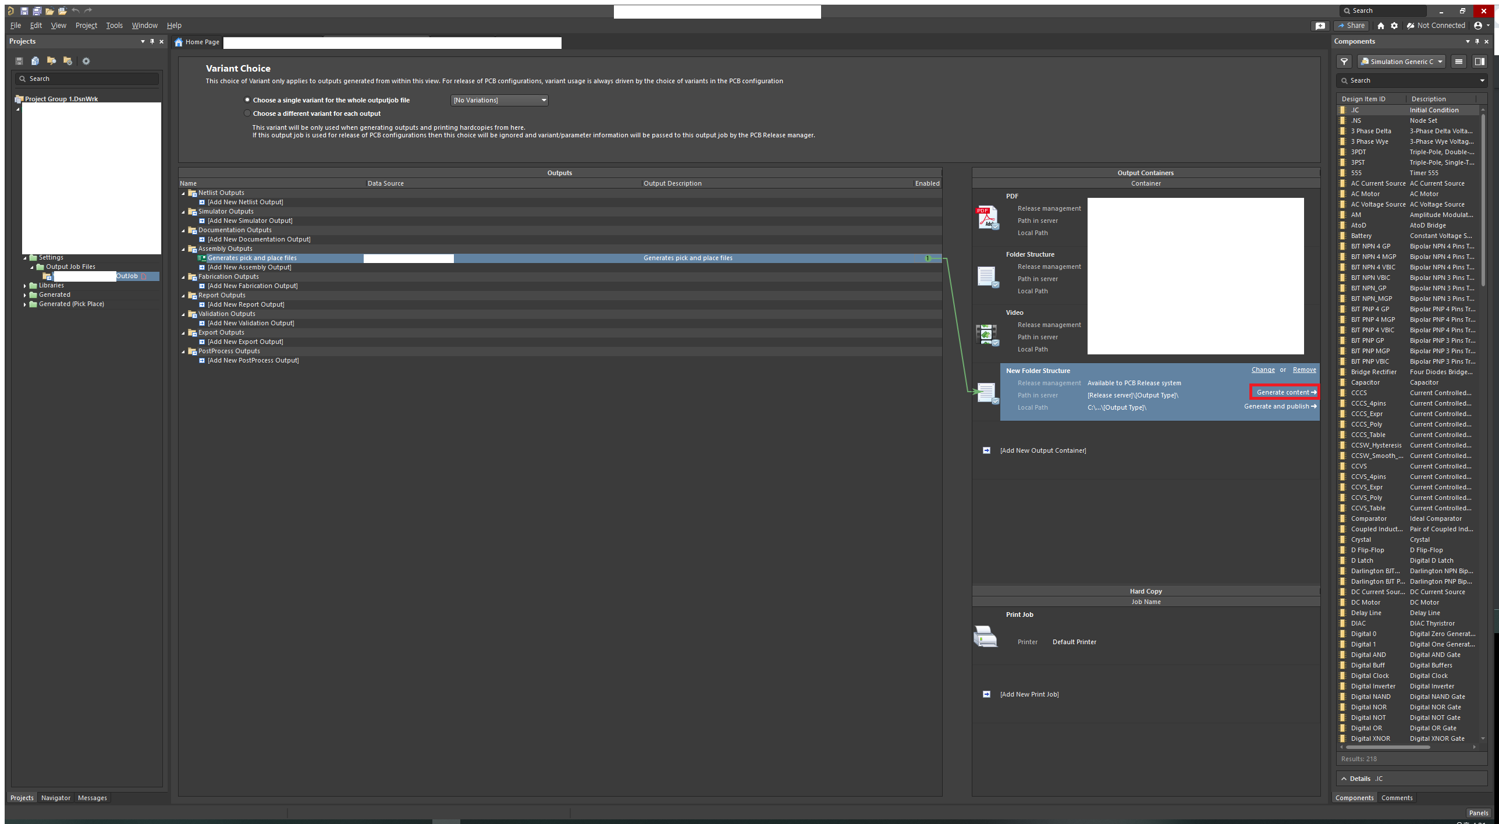
Task: Select 'Choose a single variant for whole outputjob'
Action: (247, 100)
